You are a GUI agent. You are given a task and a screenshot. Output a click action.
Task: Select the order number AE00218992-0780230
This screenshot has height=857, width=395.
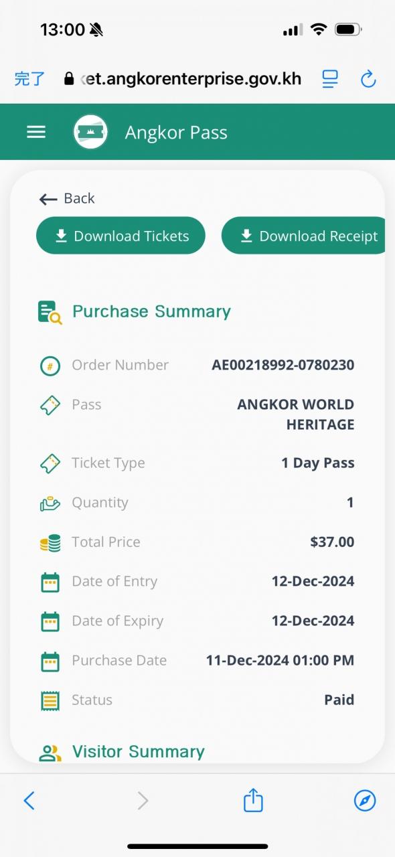283,365
